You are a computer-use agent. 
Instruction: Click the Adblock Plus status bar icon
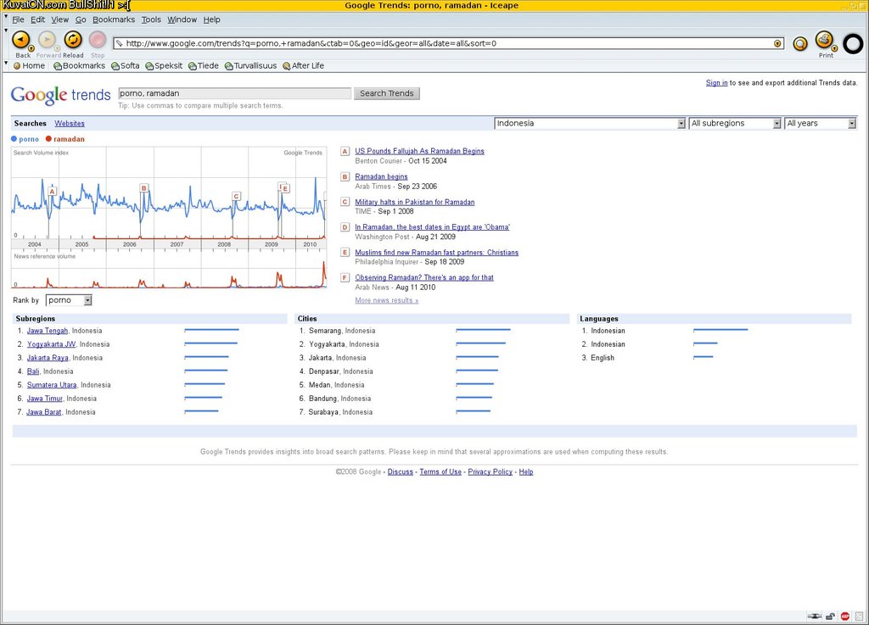pyautogui.click(x=845, y=617)
